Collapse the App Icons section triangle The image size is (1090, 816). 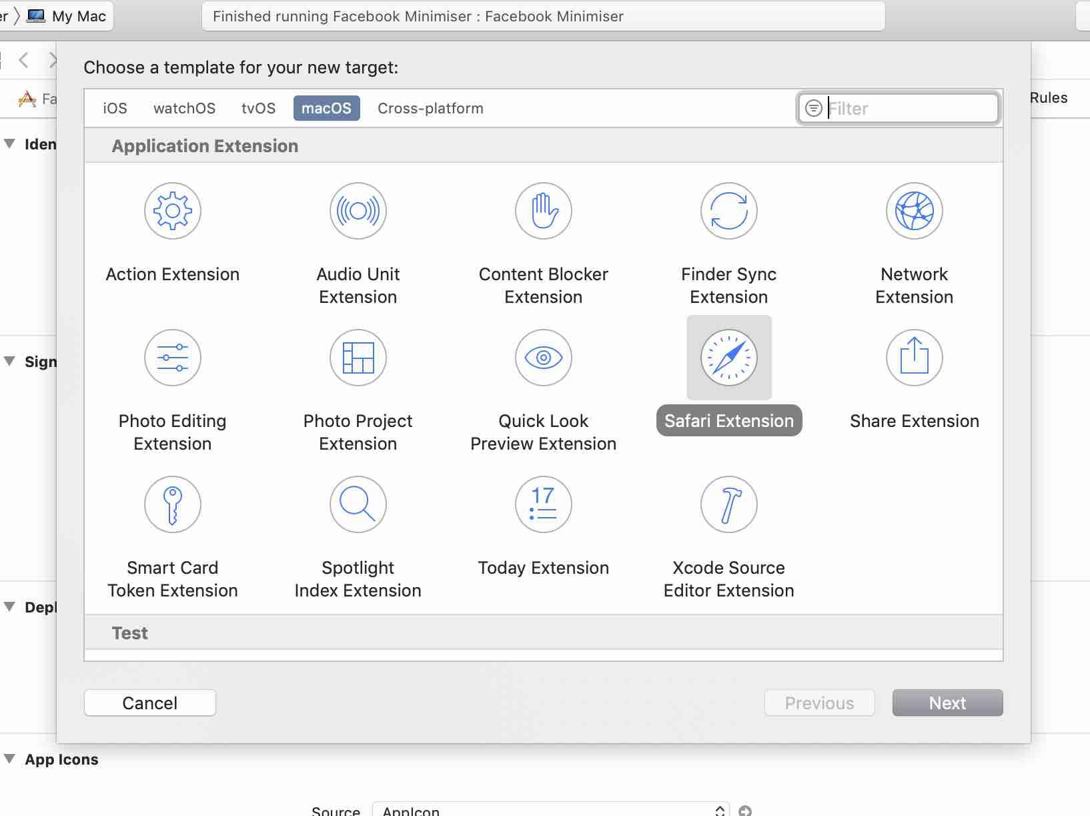(10, 759)
